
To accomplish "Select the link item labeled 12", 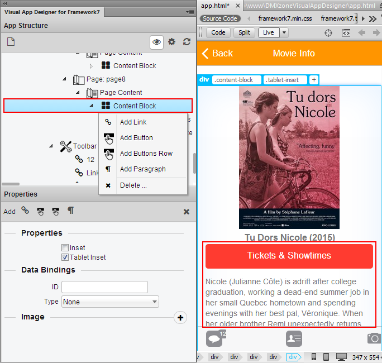I will click(x=84, y=159).
